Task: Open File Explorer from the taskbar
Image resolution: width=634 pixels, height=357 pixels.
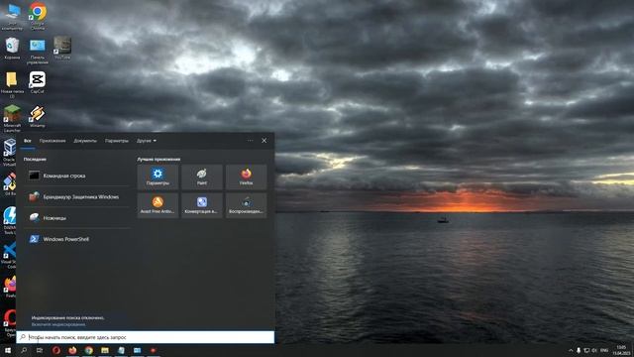Action: click(x=105, y=350)
